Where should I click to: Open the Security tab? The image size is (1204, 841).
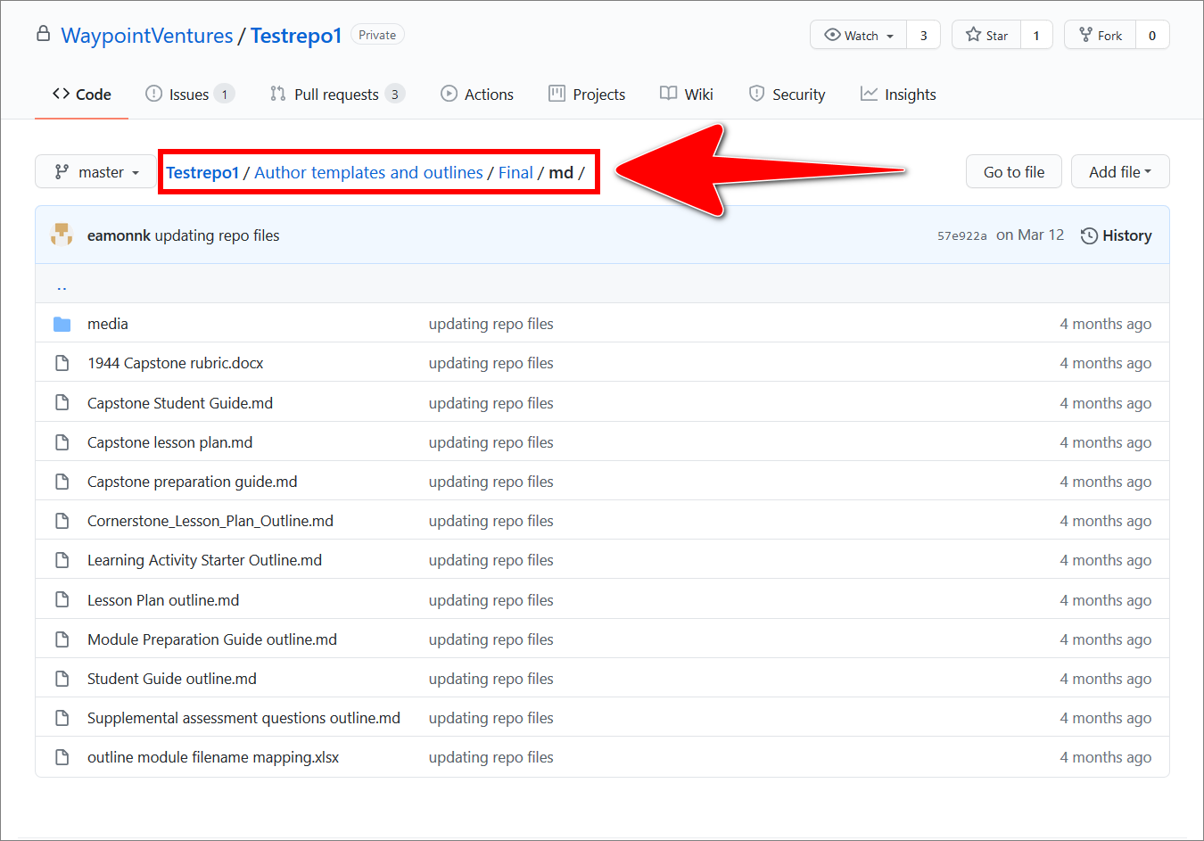point(788,95)
